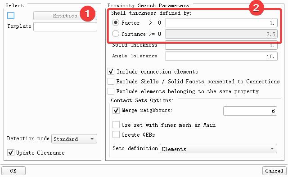Click the Angle Tolerance value field

click(x=221, y=56)
